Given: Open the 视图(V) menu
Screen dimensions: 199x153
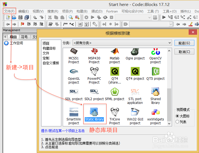Looking at the screenshot, I should point(38,11).
